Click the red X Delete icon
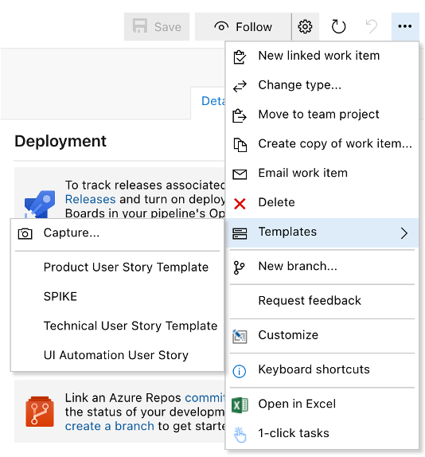This screenshot has width=425, height=457. tap(240, 203)
